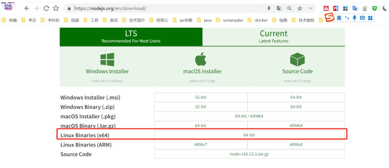Toggle the night mode moon icon
Image resolution: width=389 pixels, height=168 pixels.
pyautogui.click(x=385, y=8)
